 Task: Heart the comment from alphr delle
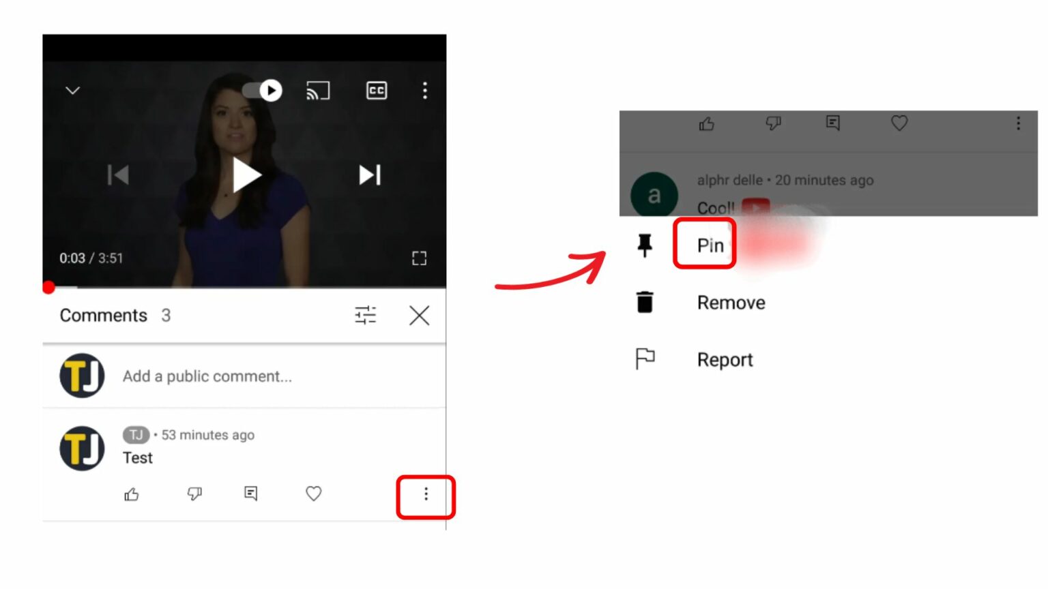click(899, 123)
